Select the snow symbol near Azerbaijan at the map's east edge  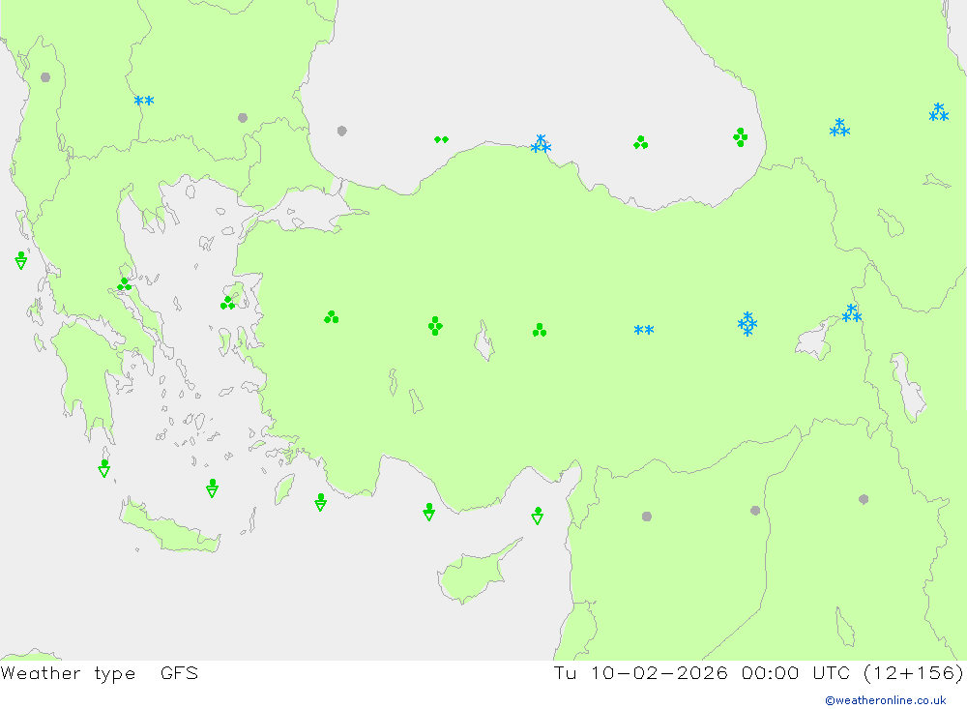click(939, 112)
